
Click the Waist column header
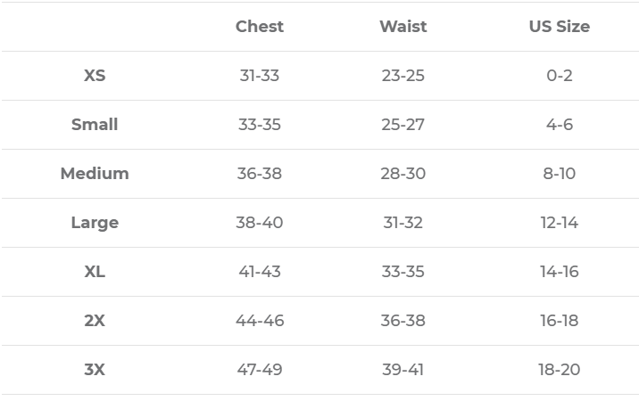[402, 27]
